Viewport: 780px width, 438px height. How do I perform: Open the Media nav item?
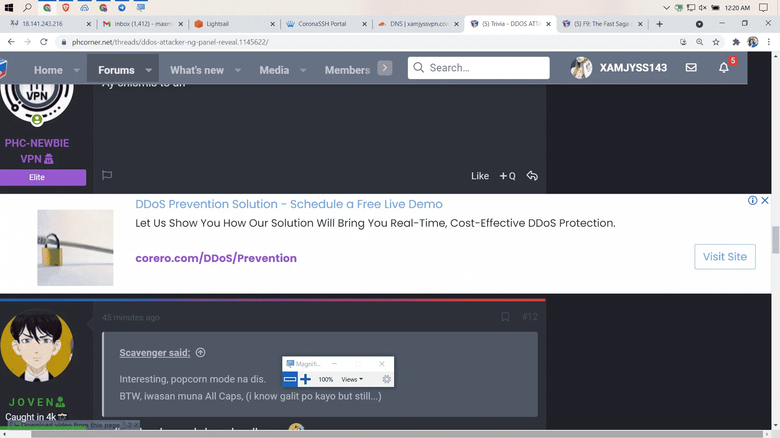274,70
